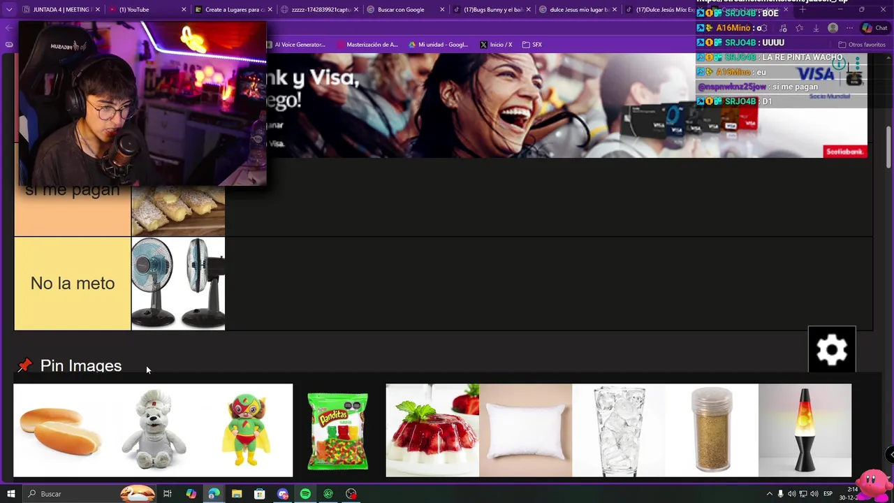Viewport: 894px width, 503px height.
Task: Pick the white bear plush image
Action: click(153, 430)
